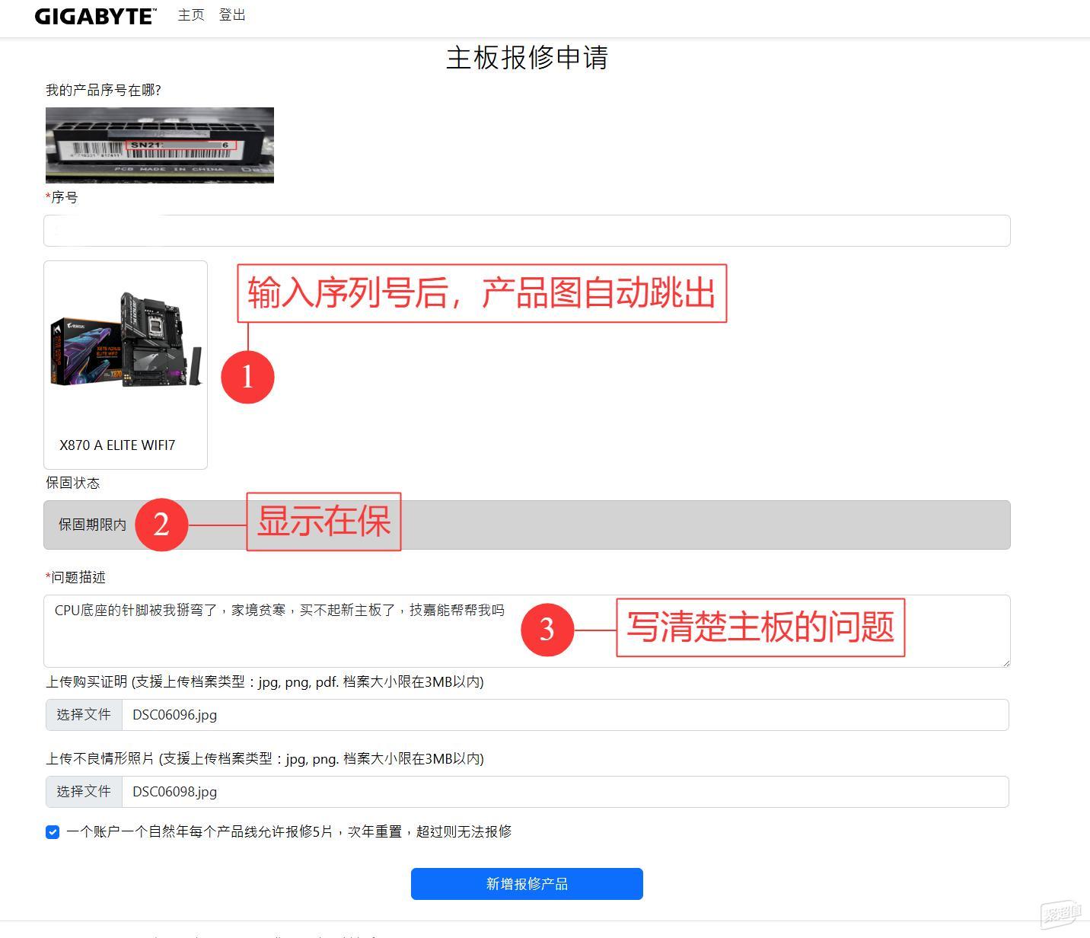This screenshot has width=1090, height=938.
Task: Click the GIGABYTE logo
Action: [x=95, y=16]
